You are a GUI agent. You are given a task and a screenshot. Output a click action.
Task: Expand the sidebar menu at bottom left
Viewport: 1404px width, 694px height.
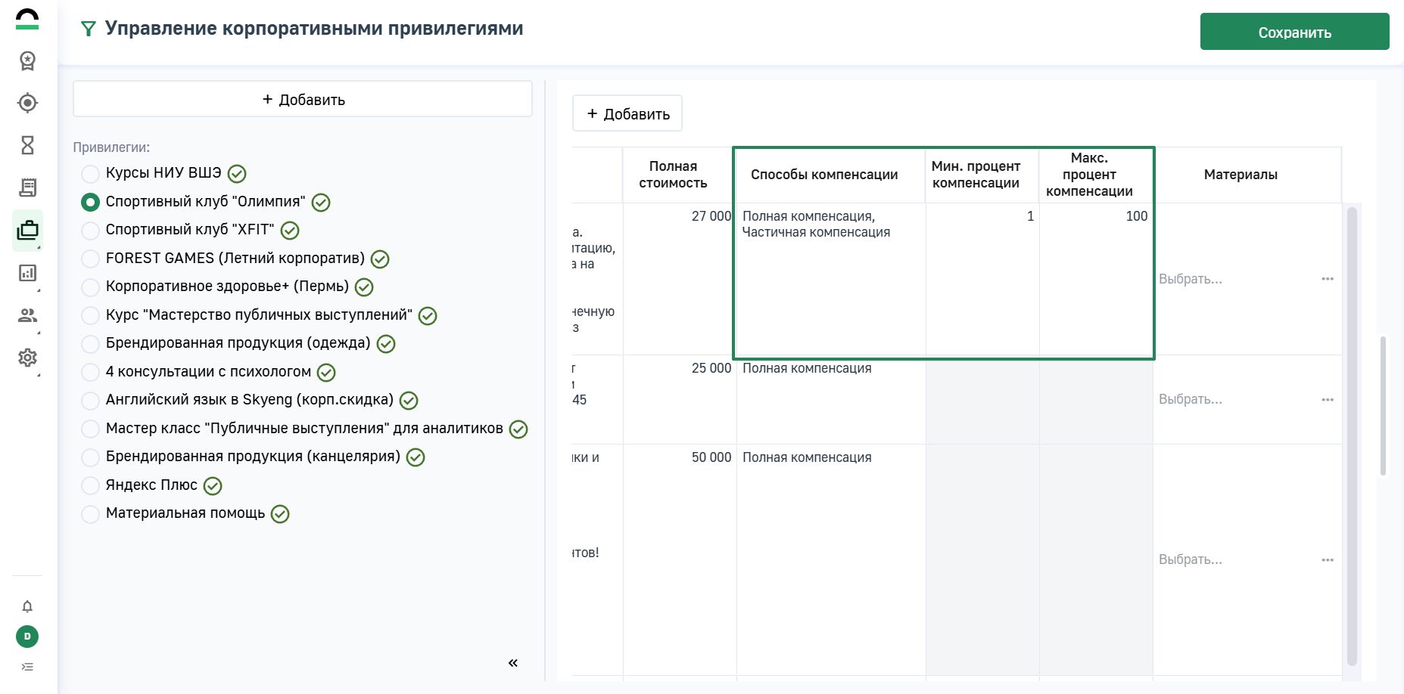27,667
